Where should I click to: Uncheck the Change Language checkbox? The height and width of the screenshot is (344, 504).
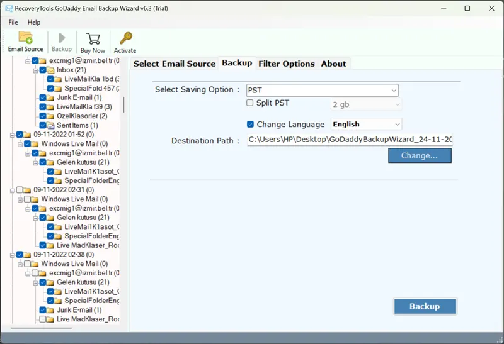click(250, 125)
